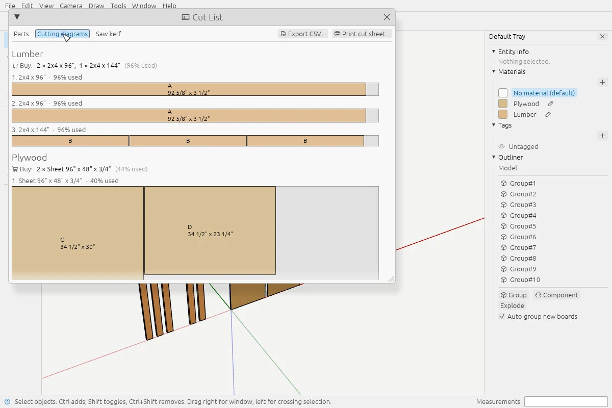Click the cube icon beside Group#10
Screen dimensions: 612x408
503,280
